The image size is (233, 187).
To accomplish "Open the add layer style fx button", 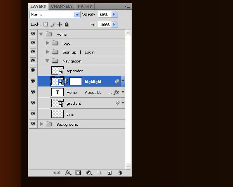I will 68,173.
